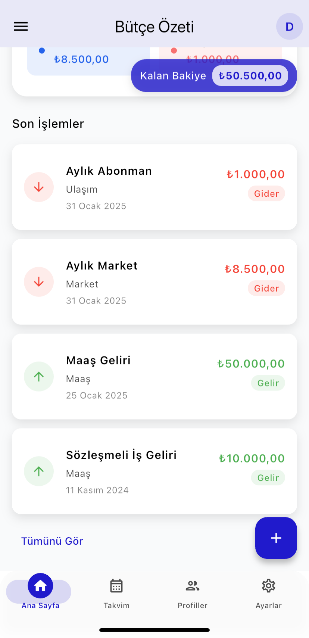The height and width of the screenshot is (638, 309).
Task: Tap the Gider tag on Aylık Abonman
Action: click(266, 194)
